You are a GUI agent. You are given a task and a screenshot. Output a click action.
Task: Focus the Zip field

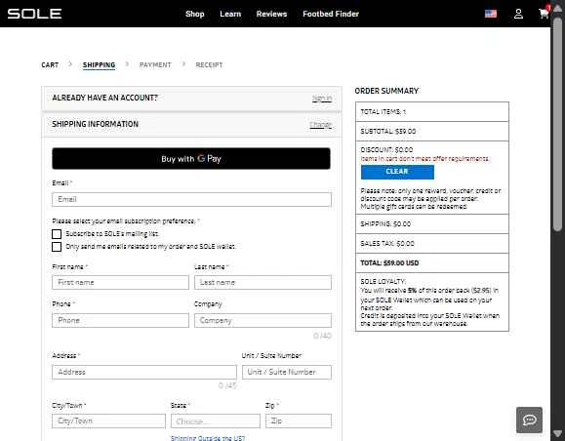click(299, 421)
